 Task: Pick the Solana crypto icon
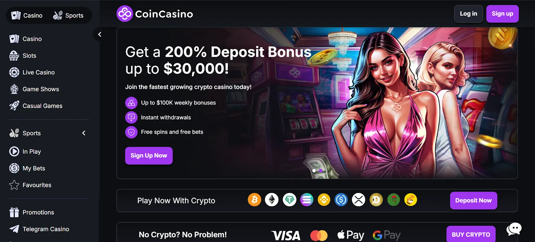307,200
